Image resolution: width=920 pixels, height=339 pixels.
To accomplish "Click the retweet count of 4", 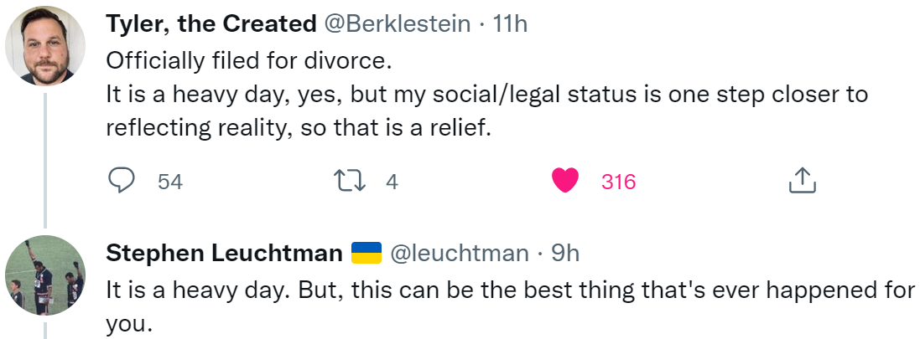I will point(392,182).
